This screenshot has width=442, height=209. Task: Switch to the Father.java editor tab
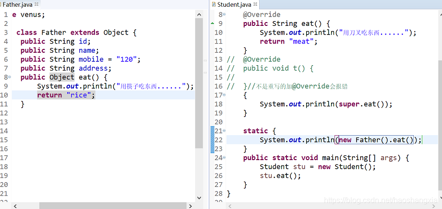(17, 4)
